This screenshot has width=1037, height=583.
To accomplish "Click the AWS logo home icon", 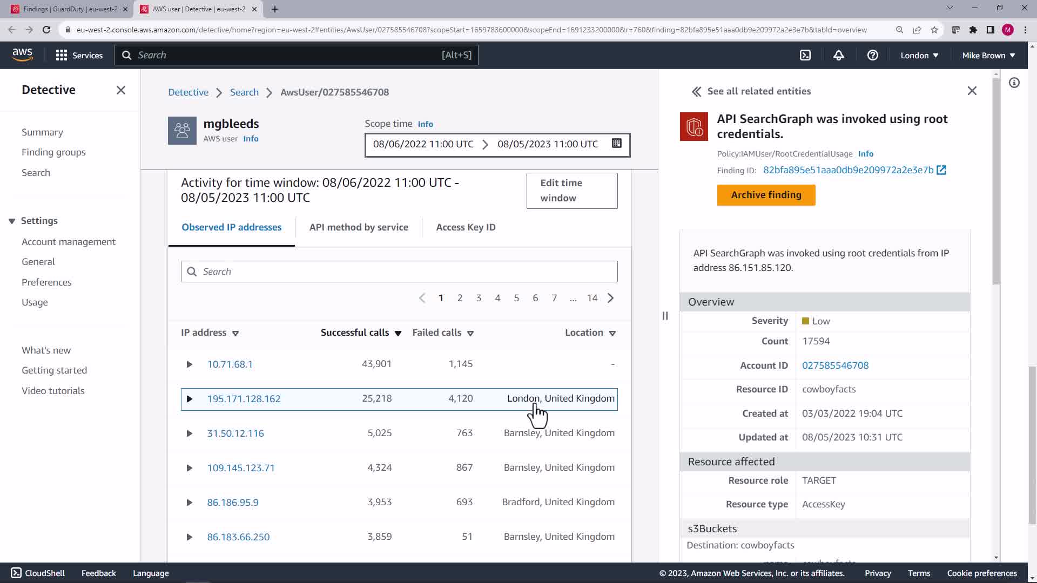I will tap(22, 55).
